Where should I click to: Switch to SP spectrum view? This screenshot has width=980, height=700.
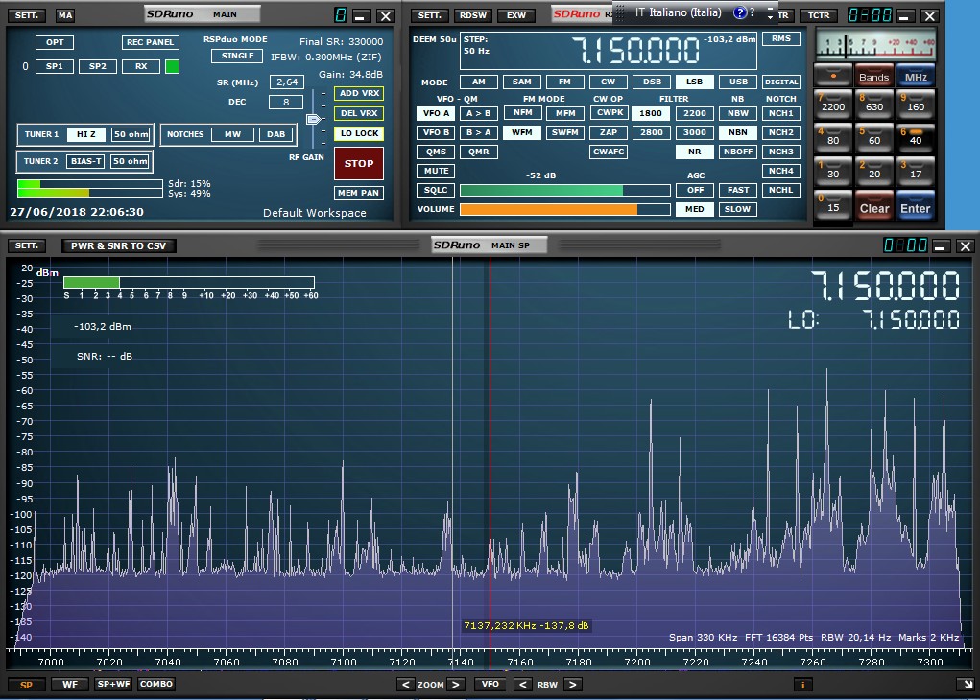pyautogui.click(x=26, y=685)
